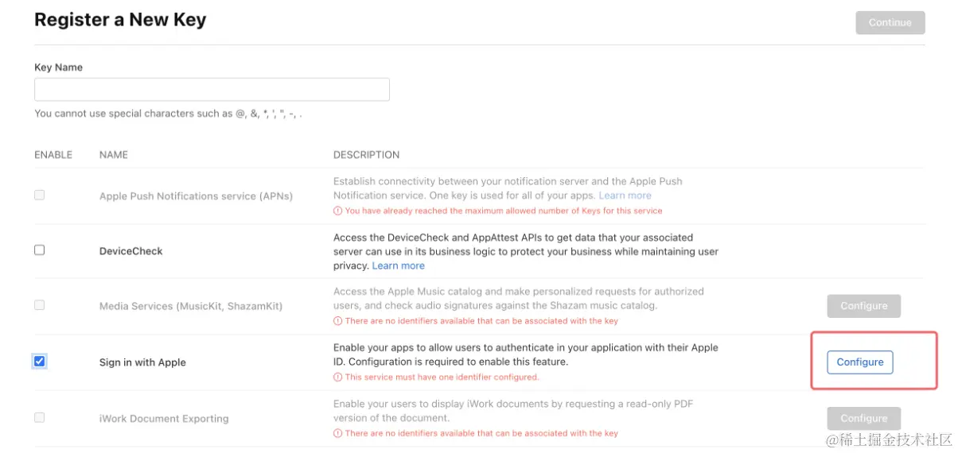Screen dimensions: 958x453
Task: Click the iWork Exporting warning icon
Action: point(338,434)
